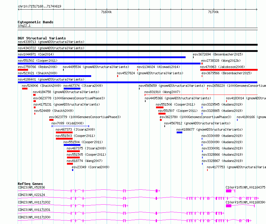Select nsv818774 (Wang2007) label

pyautogui.click(x=85, y=161)
